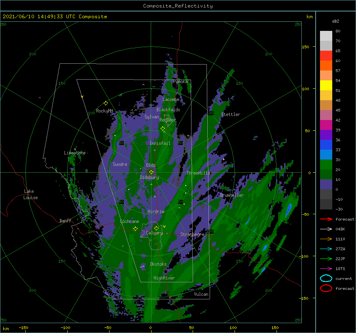Click the Limestone label
The height and width of the screenshot is (333, 356).
tap(75, 153)
